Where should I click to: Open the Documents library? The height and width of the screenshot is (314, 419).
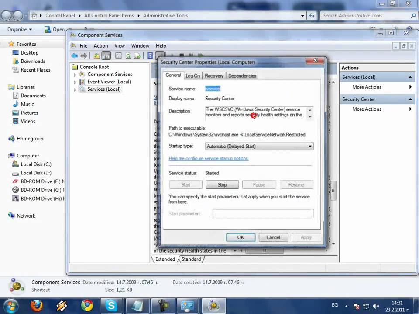click(x=30, y=96)
